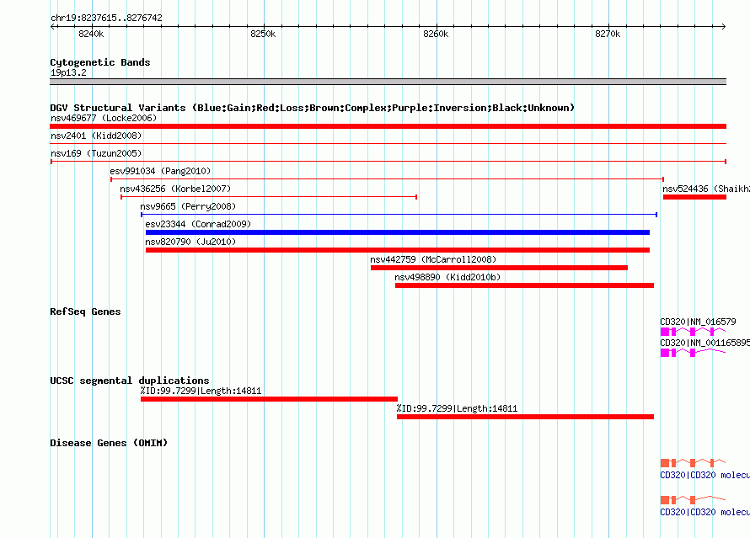750x538 pixels.
Task: Click the chr19:8237615..8276742 coordinates label
Action: tap(106, 18)
